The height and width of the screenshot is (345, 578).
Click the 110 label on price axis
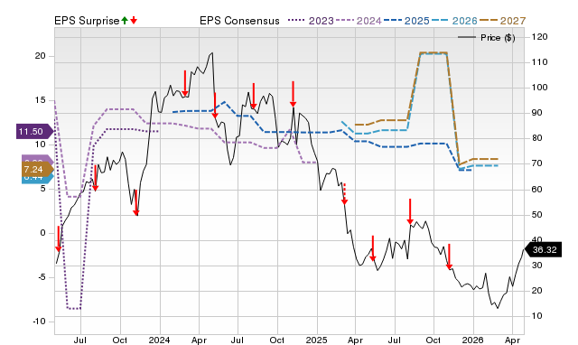tap(540, 62)
